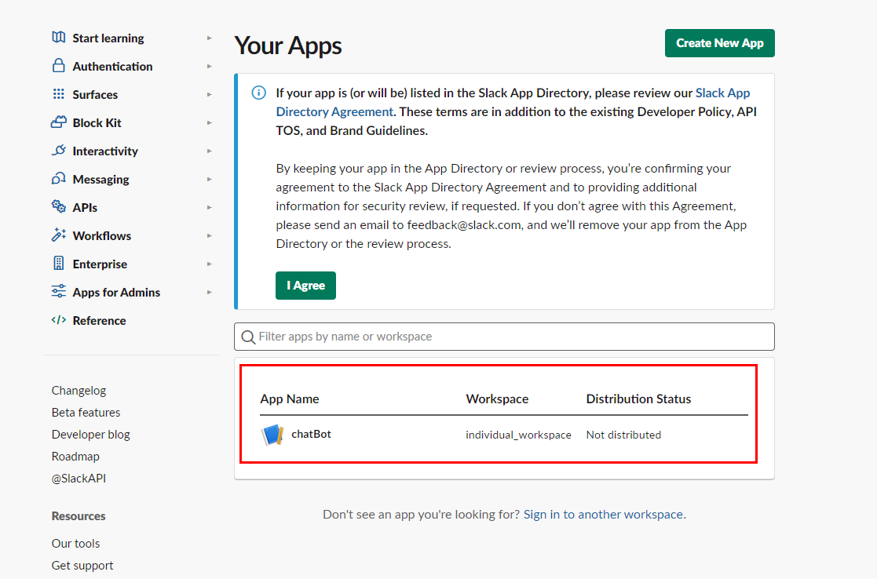877x579 pixels.
Task: Open the Authentication menu item
Action: pyautogui.click(x=112, y=67)
